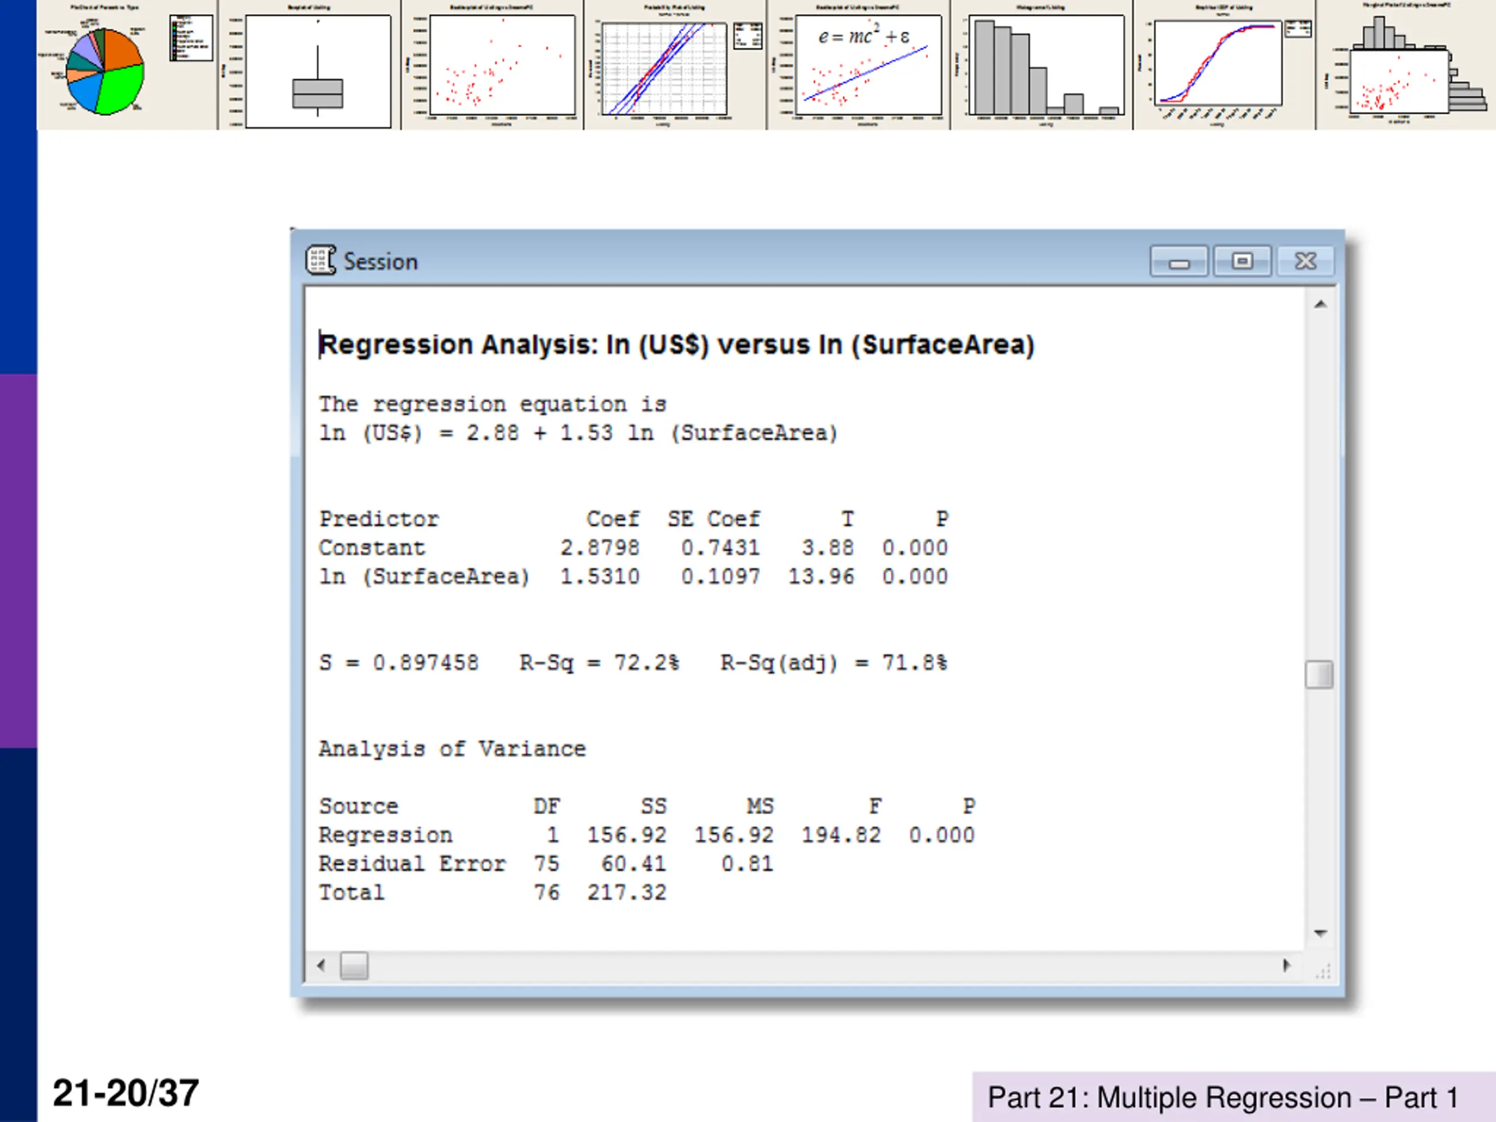Click the horizontal scrollbar left arrow

point(321,965)
